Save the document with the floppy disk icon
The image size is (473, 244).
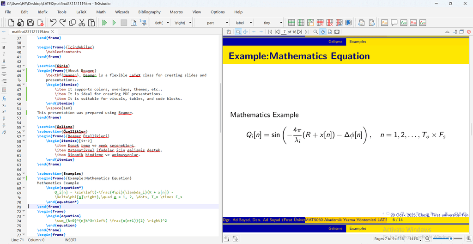pyautogui.click(x=30, y=23)
